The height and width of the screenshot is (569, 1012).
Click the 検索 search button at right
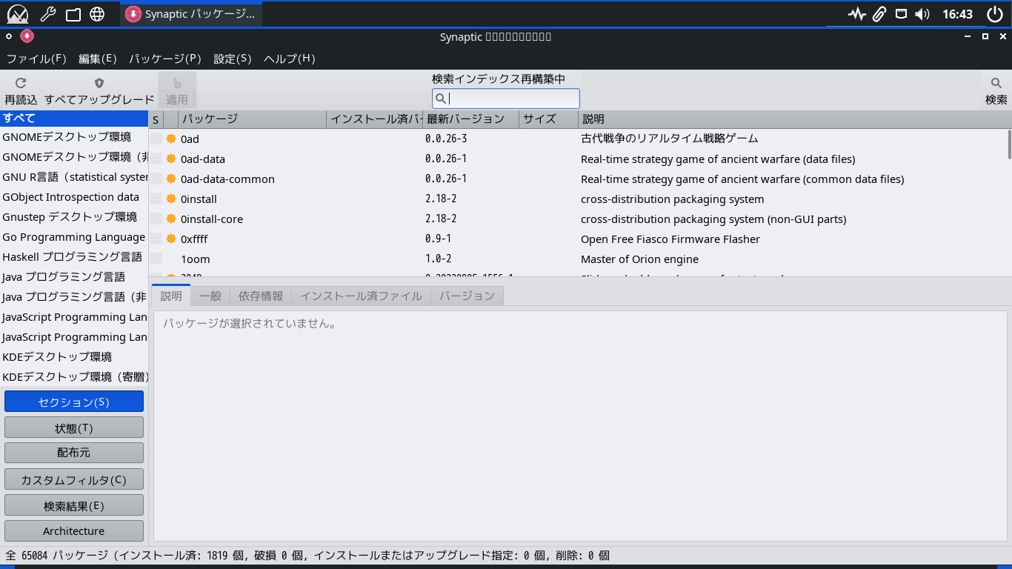996,91
